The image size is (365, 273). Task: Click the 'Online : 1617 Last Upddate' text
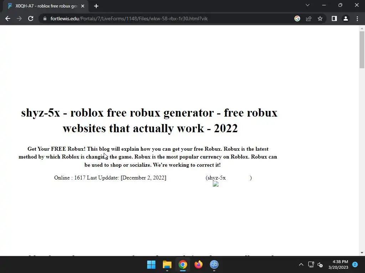point(110,178)
